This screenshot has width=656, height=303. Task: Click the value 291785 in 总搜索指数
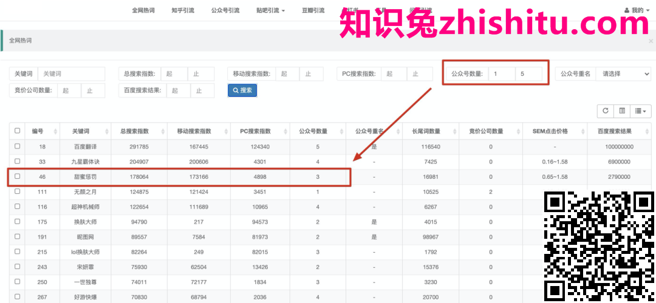coord(139,147)
